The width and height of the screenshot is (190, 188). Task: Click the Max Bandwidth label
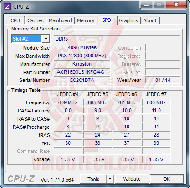tap(32, 56)
